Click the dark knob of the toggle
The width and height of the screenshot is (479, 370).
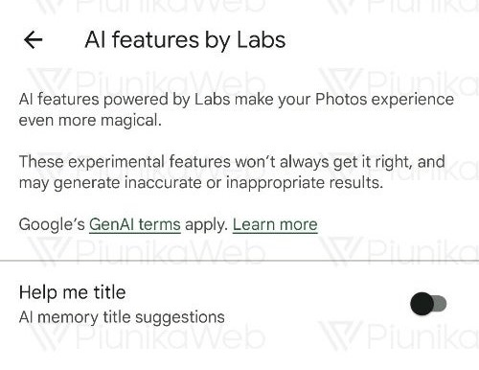(x=422, y=304)
